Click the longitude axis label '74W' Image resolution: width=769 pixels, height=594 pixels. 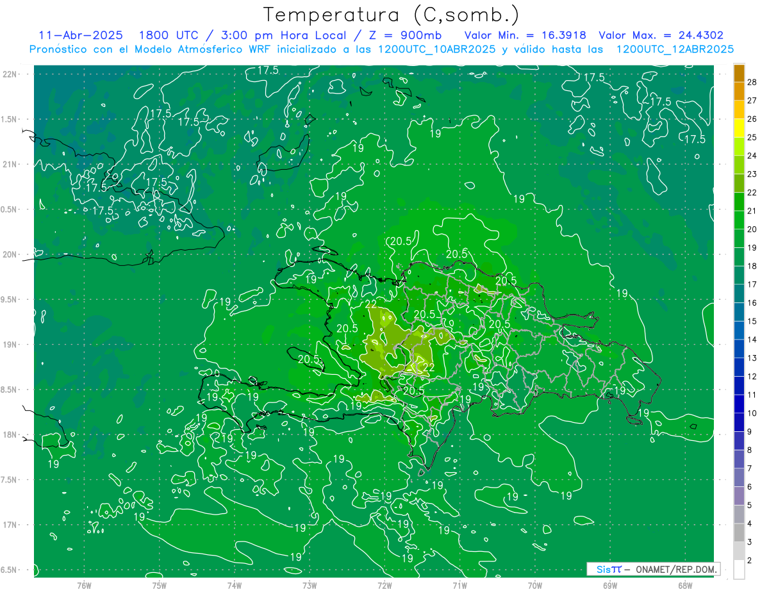point(235,586)
